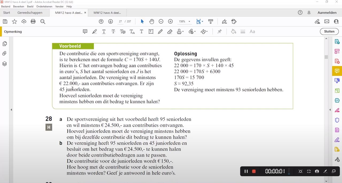The width and height of the screenshot is (342, 183).
Task: Print the document via printer icon
Action: point(33,22)
